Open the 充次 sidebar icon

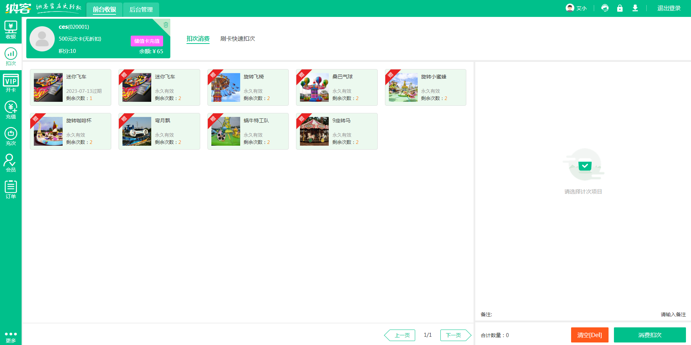11,137
